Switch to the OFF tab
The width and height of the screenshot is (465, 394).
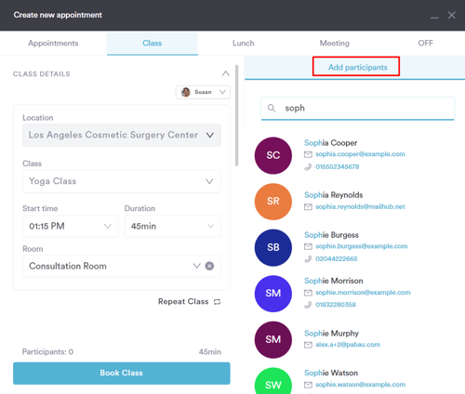click(425, 44)
